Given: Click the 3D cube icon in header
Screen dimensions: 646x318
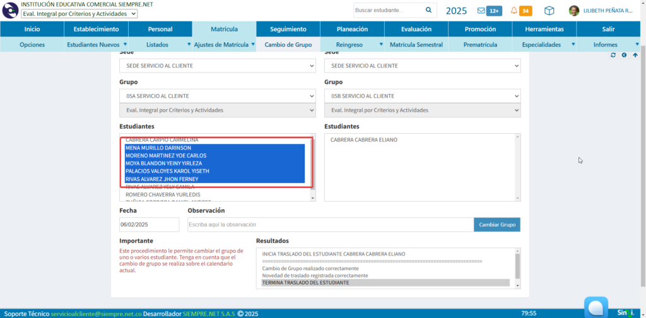Looking at the screenshot, I should click(549, 11).
